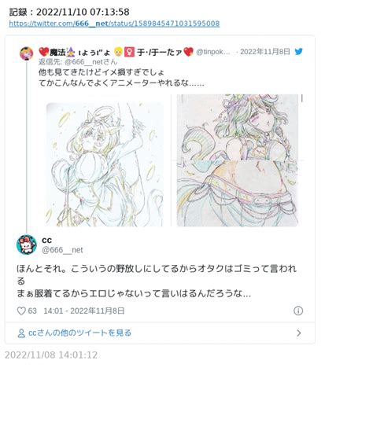Image resolution: width=373 pixels, height=445 pixels.
Task: Click the 返信先 @666__net mention
Action: coord(78,62)
